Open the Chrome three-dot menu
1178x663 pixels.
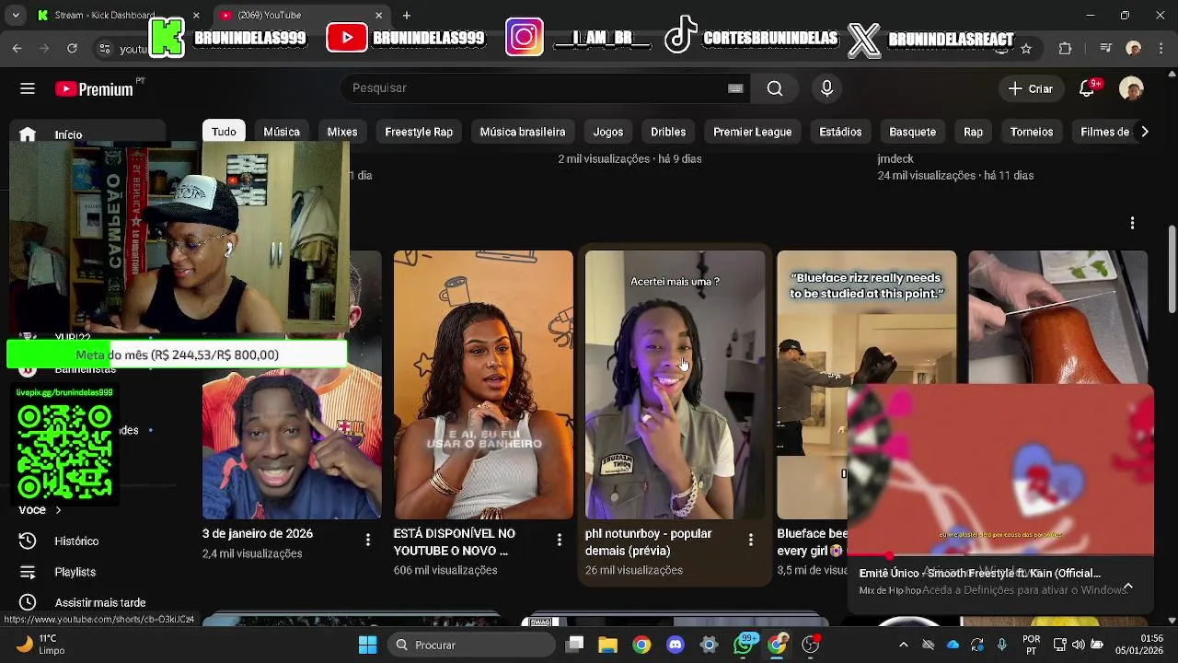[x=1161, y=48]
